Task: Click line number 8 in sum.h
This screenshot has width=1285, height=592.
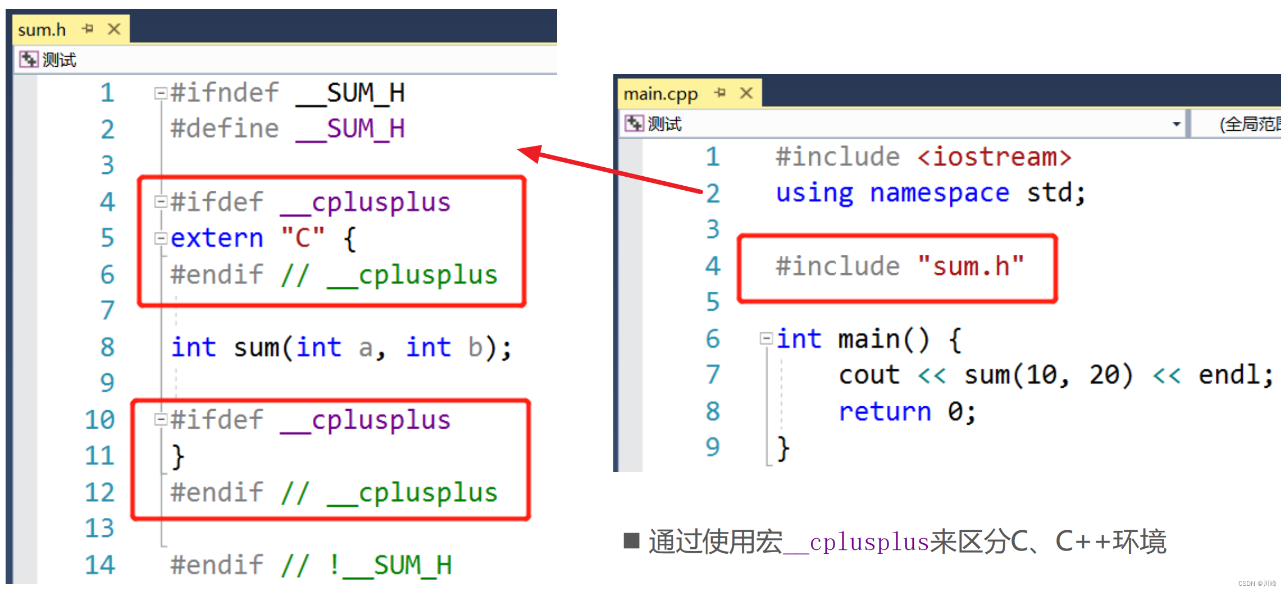Action: click(x=107, y=347)
